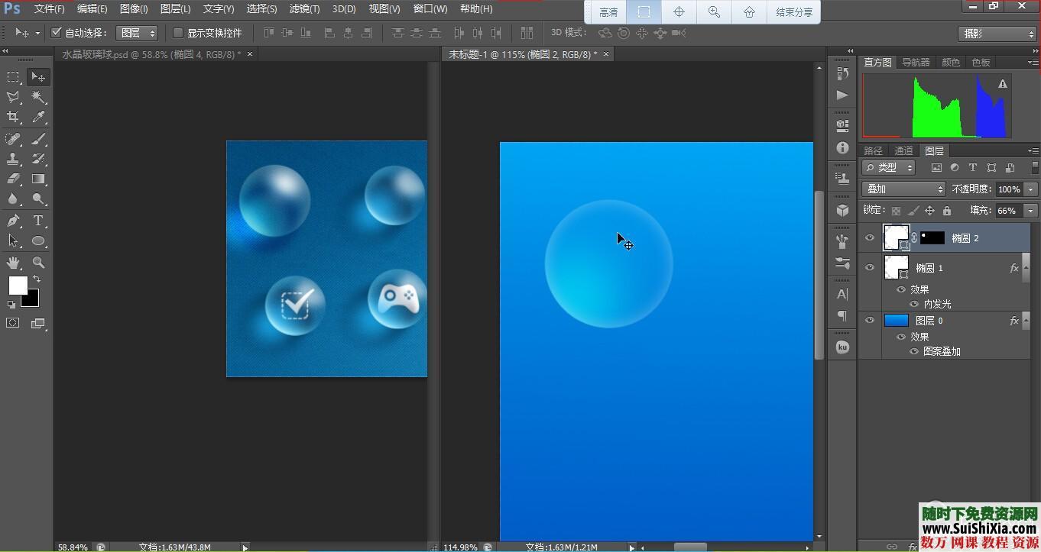Select the Eyedropper tool

[x=38, y=117]
